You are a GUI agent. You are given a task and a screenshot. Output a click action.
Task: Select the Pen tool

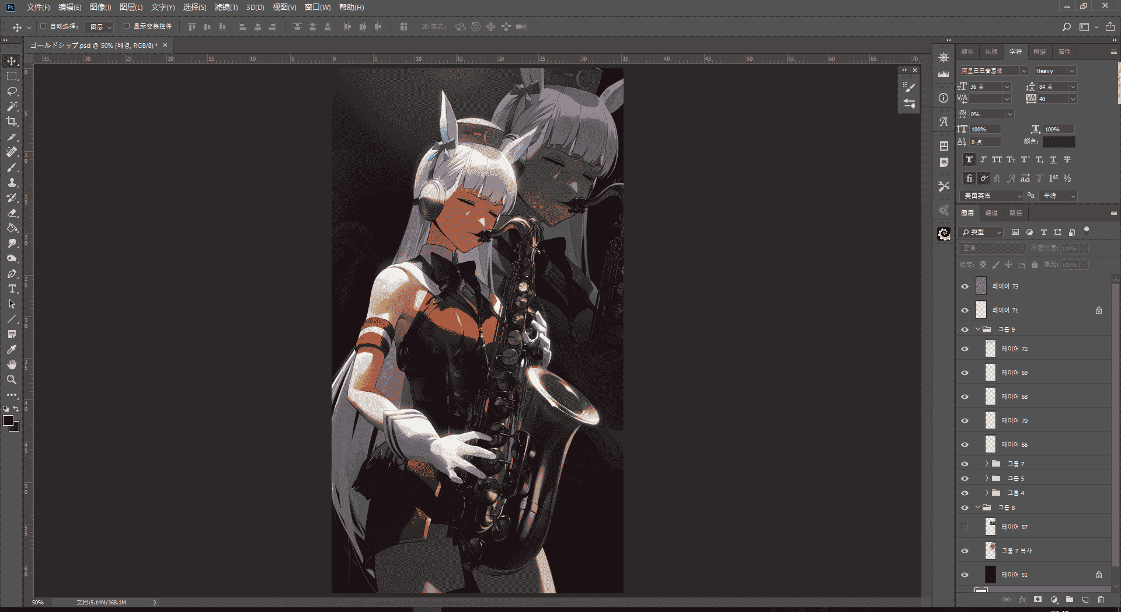12,273
